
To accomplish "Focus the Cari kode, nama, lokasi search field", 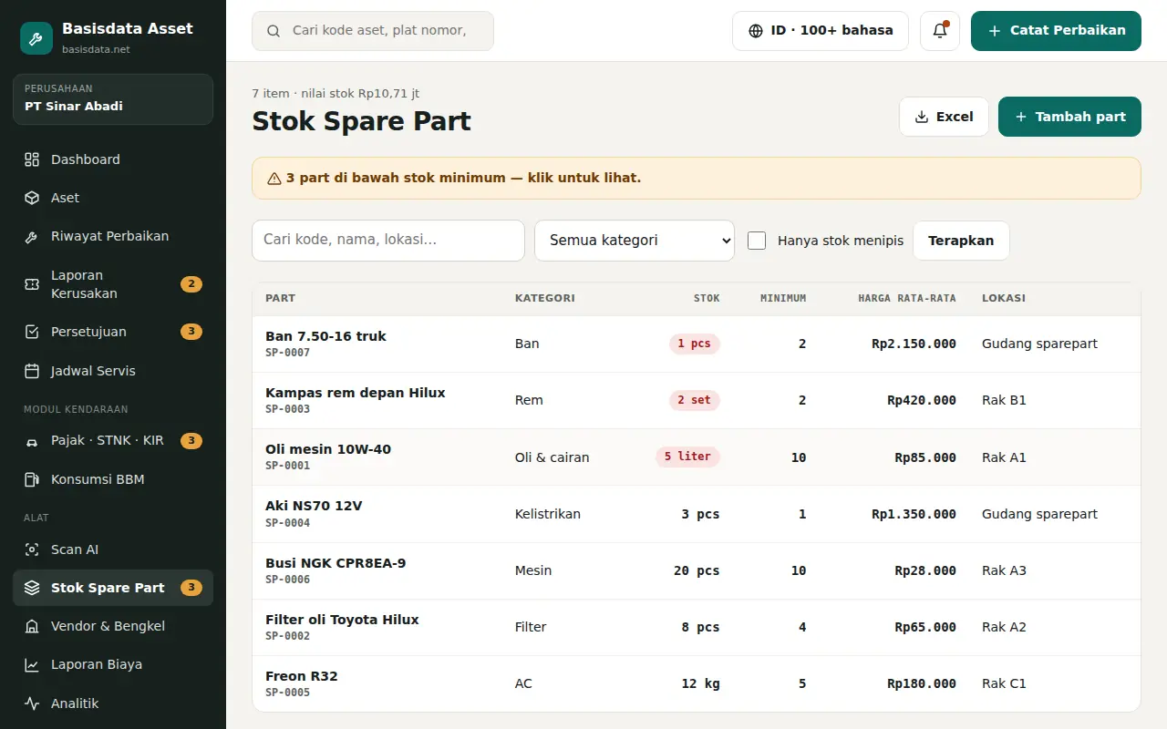I will pos(388,241).
